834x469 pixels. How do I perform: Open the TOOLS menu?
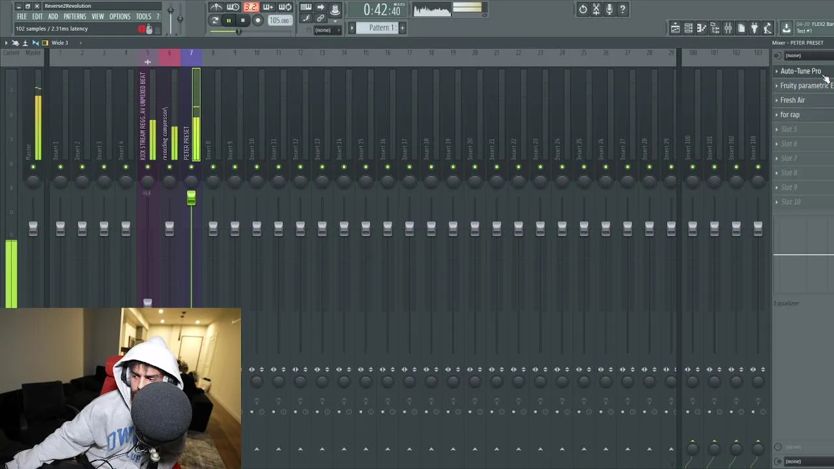click(143, 16)
